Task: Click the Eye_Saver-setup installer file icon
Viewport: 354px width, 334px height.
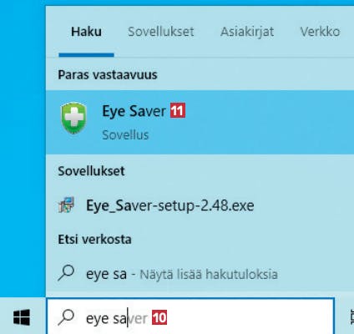Action: (67, 205)
